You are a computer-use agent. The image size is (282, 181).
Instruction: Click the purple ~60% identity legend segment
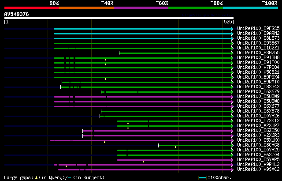(141, 8)
